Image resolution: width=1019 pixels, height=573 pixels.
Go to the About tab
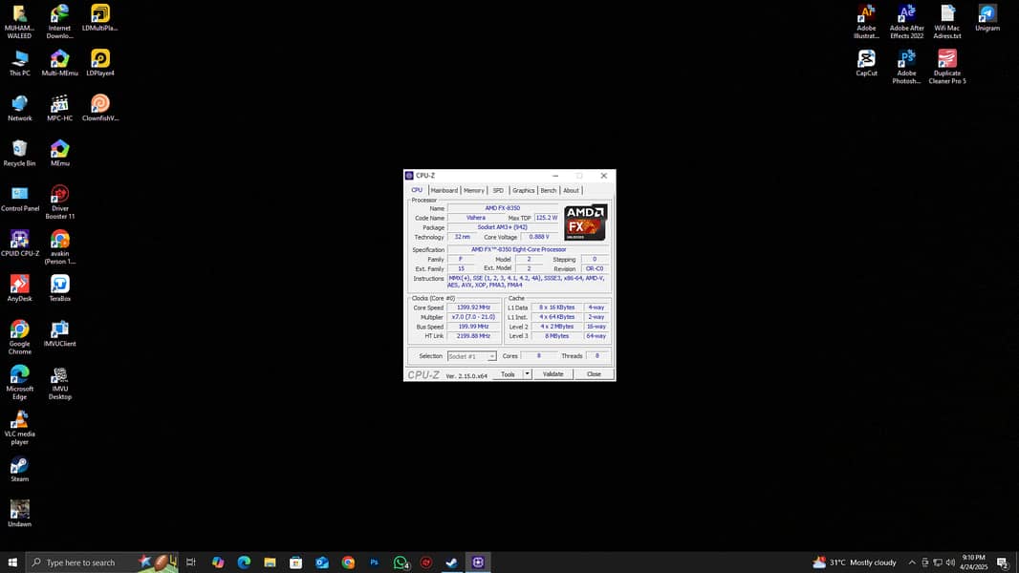(x=571, y=190)
